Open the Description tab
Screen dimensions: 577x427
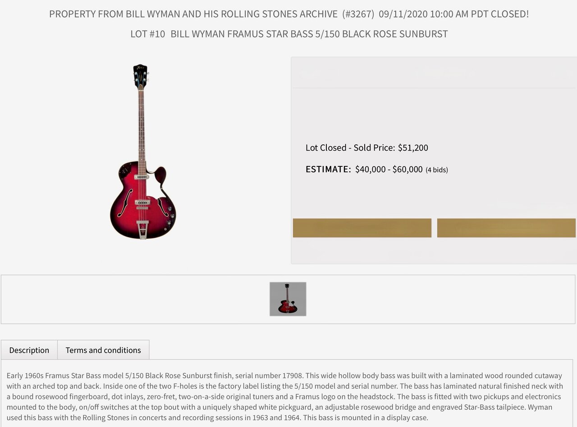[x=29, y=350]
